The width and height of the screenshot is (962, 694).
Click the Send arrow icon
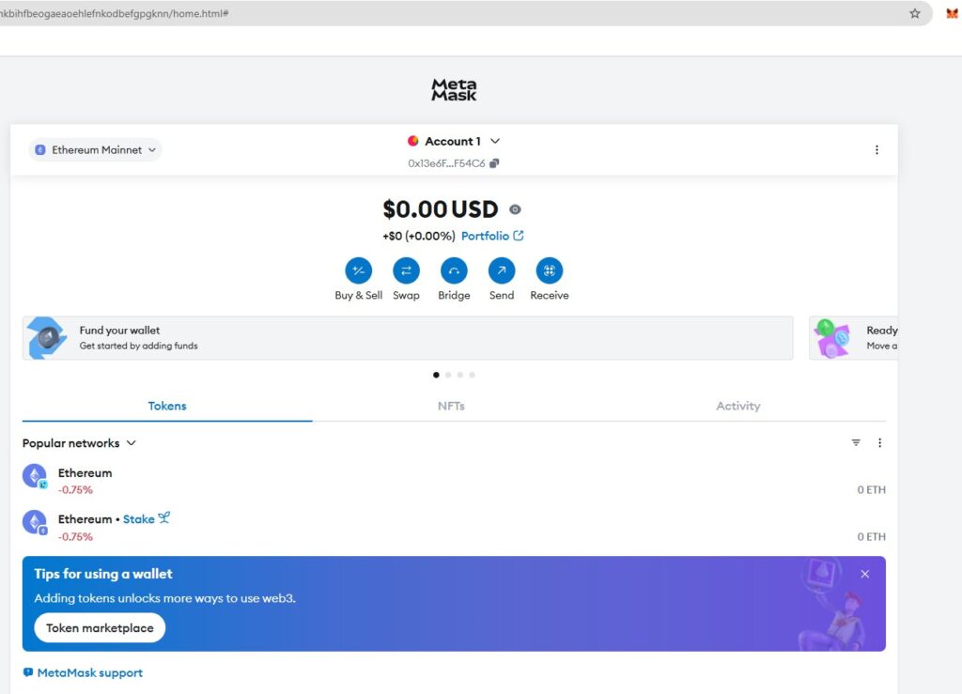[x=502, y=270]
